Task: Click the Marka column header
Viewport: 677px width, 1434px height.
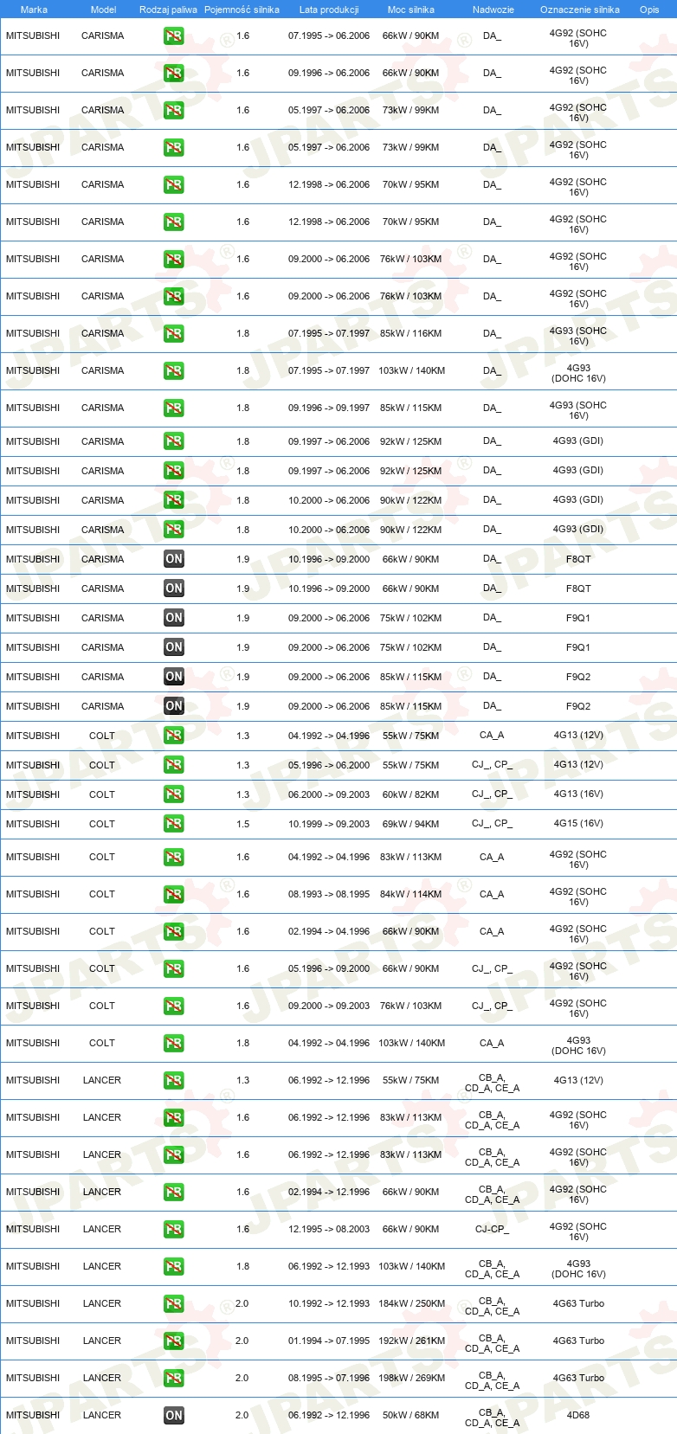Action: pyautogui.click(x=34, y=10)
